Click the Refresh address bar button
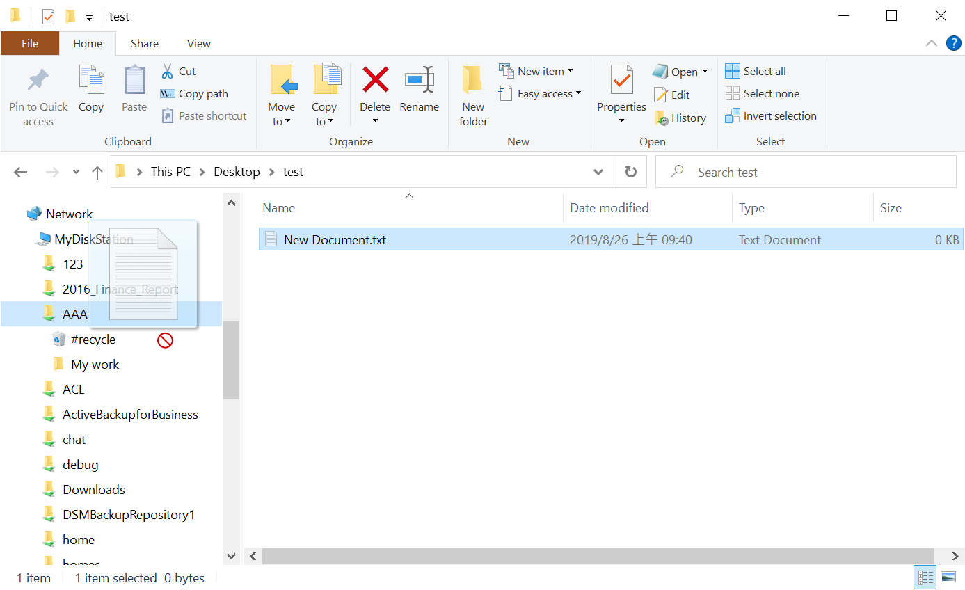 631,172
